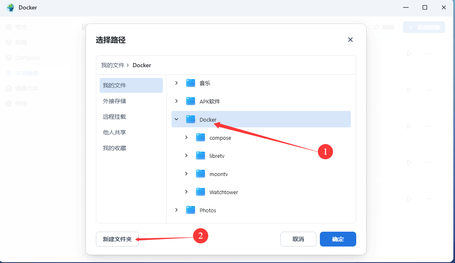Select the Watchtower subfolder name
Screen dimensions: 455x263
point(224,192)
